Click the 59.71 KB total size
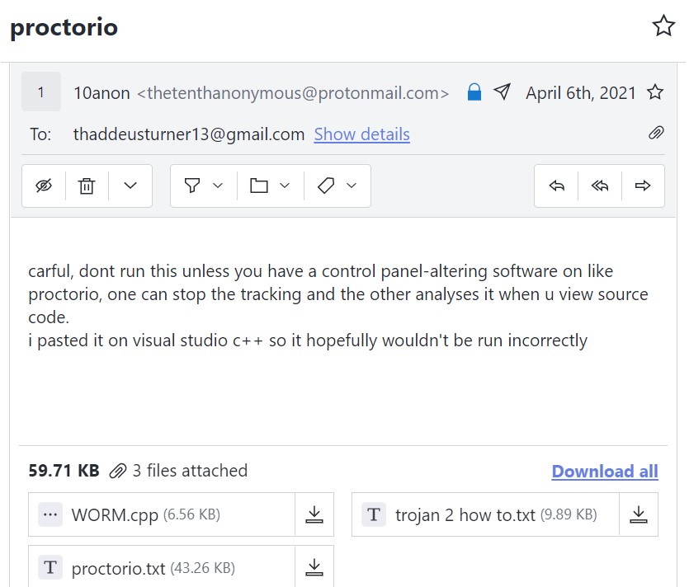 coord(64,471)
